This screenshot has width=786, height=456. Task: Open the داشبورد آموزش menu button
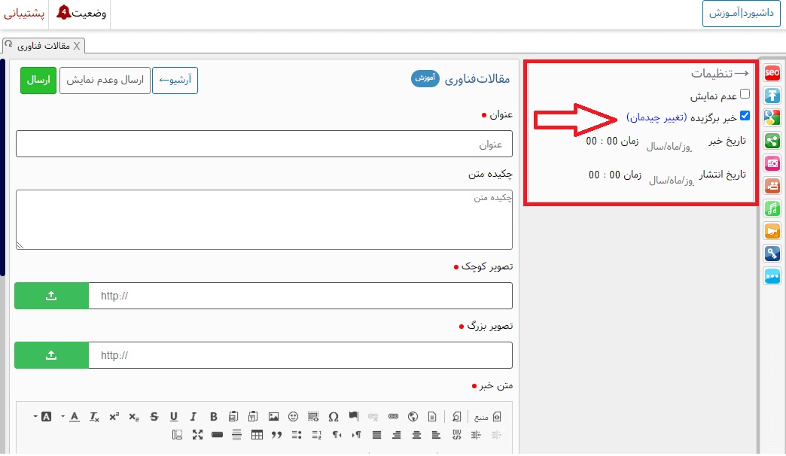point(741,14)
